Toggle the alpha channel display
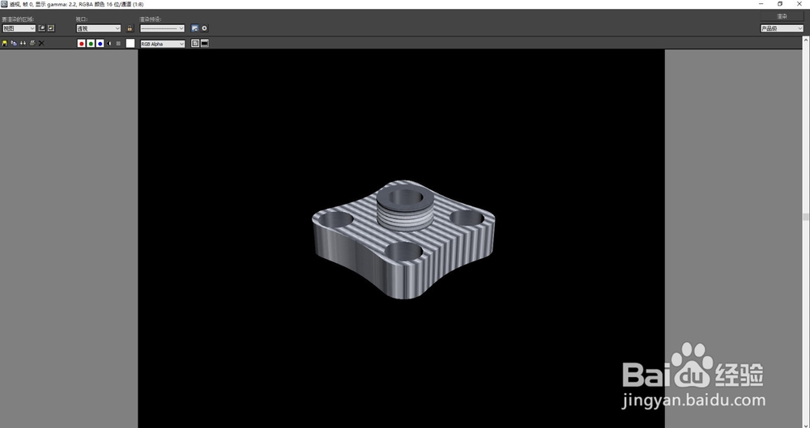 tap(109, 44)
